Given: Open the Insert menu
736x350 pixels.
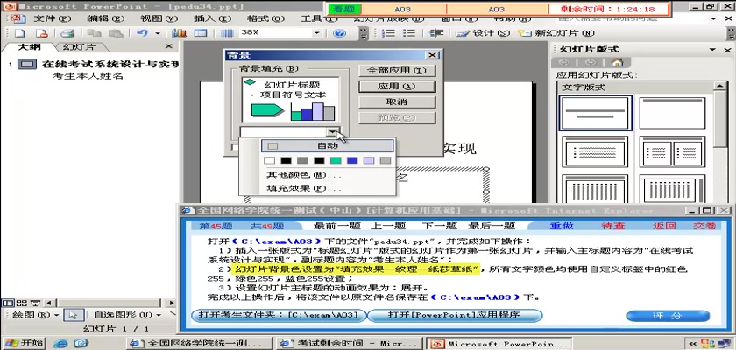Looking at the screenshot, I should click(213, 18).
